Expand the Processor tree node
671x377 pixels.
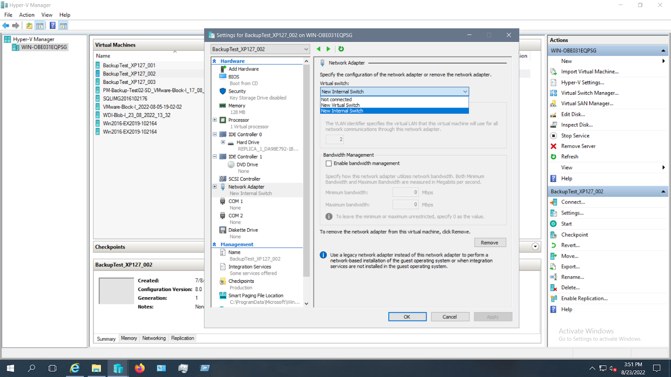tap(215, 120)
